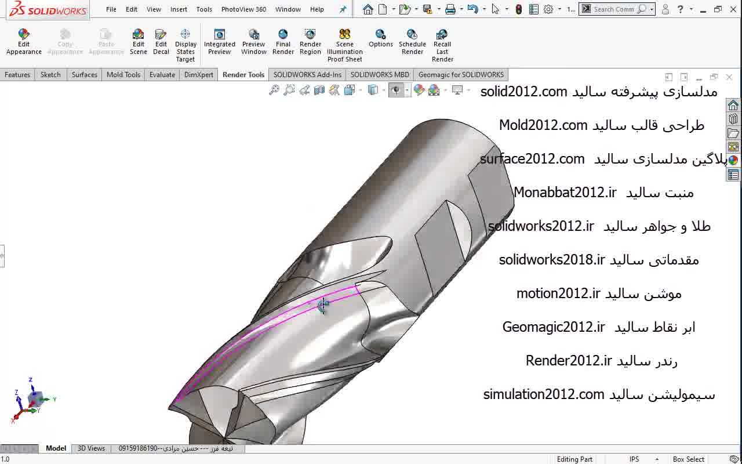Click the user login icon
The height and width of the screenshot is (464, 742).
(x=665, y=9)
